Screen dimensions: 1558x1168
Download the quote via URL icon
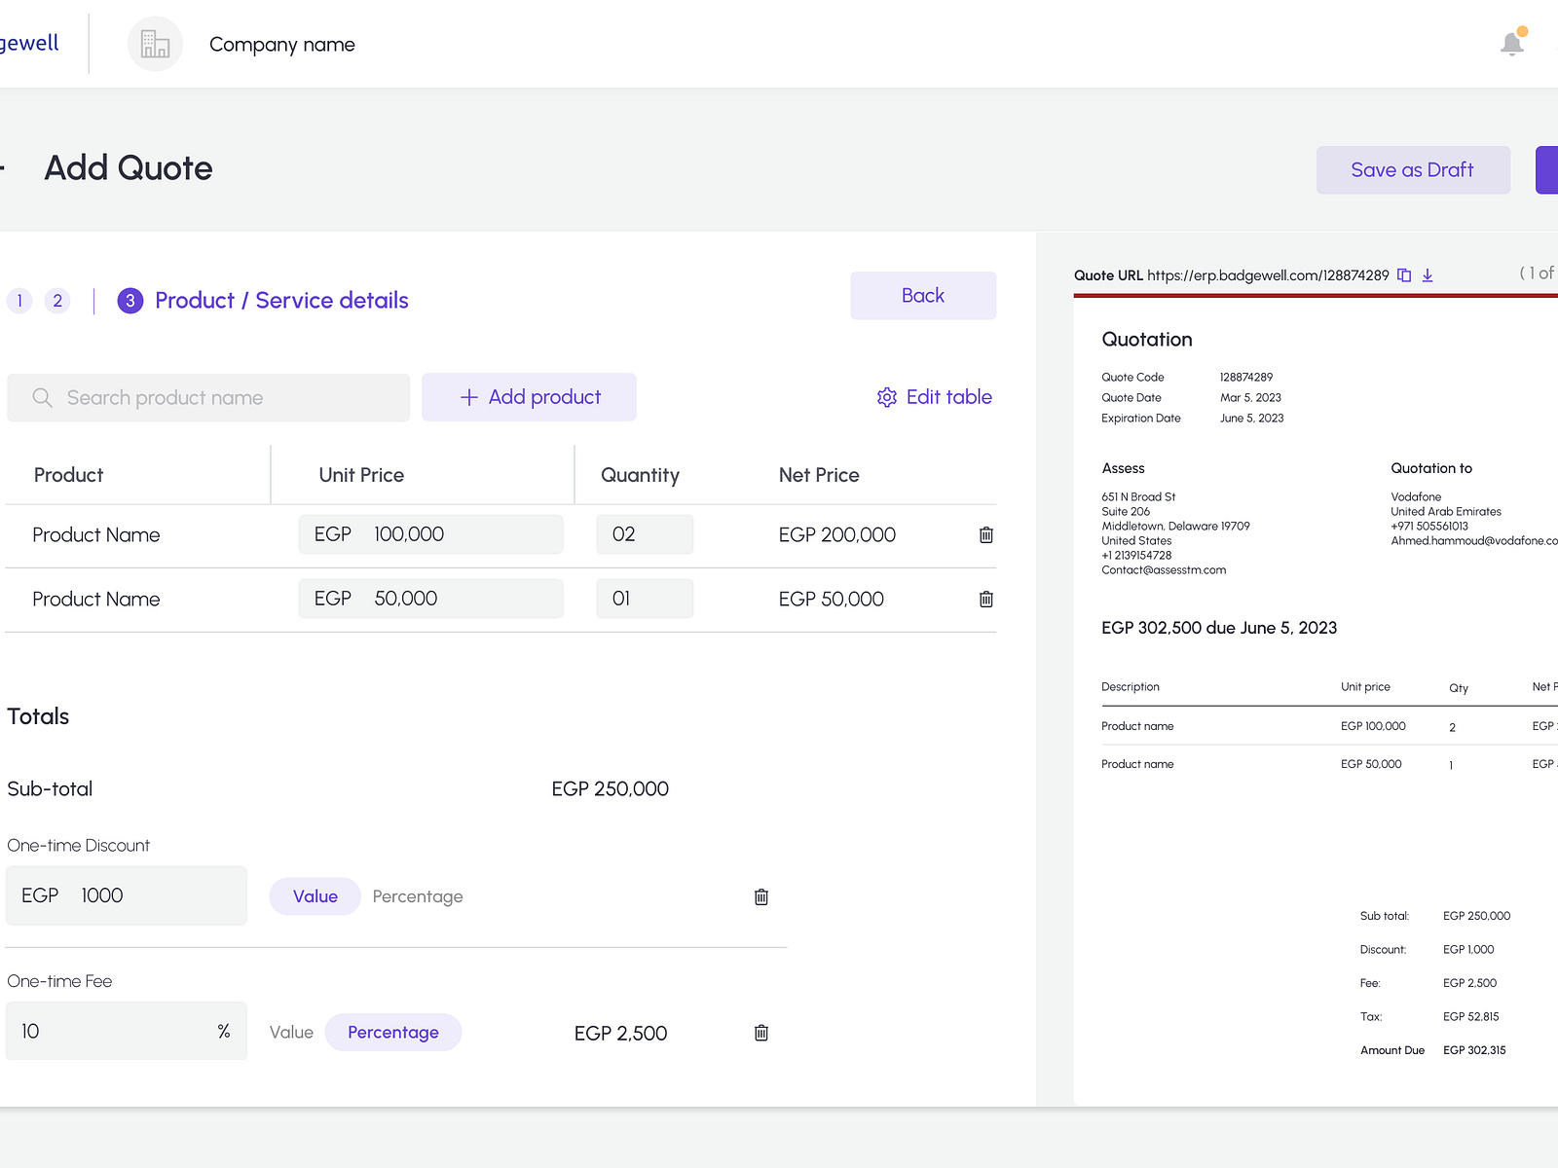(x=1428, y=275)
